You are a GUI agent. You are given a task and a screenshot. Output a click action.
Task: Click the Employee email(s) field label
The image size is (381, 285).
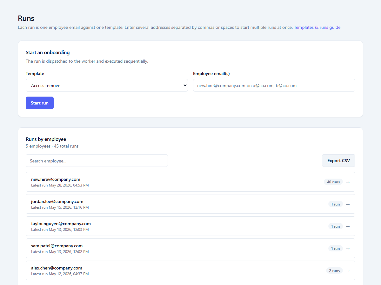211,73
